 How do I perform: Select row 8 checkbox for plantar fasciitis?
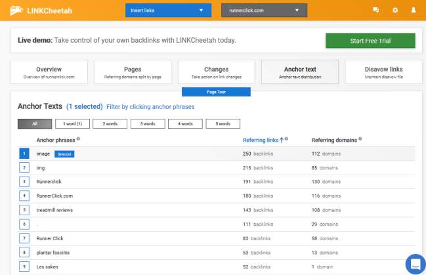pyautogui.click(x=24, y=253)
